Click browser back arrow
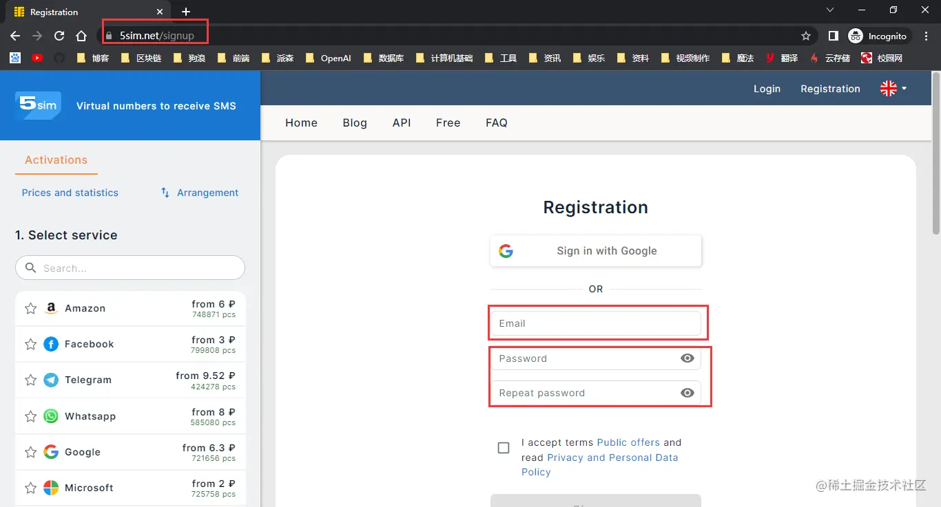 click(x=15, y=36)
